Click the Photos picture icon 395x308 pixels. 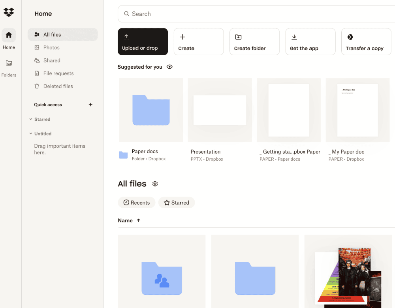tap(37, 48)
